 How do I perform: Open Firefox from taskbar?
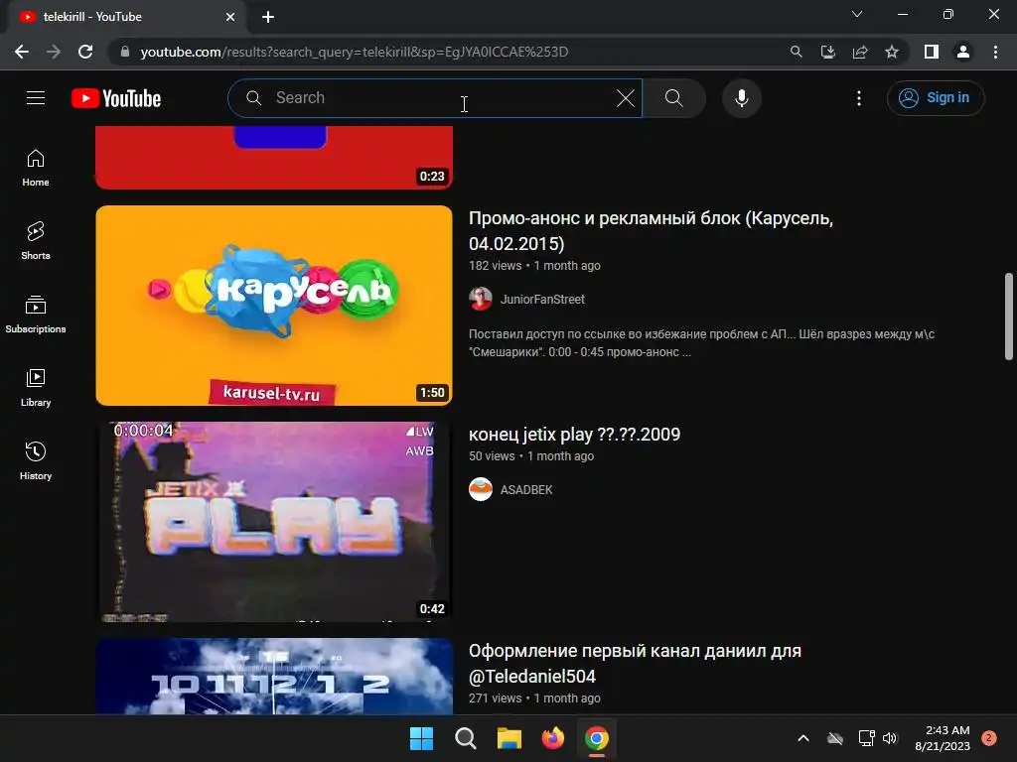coord(552,738)
